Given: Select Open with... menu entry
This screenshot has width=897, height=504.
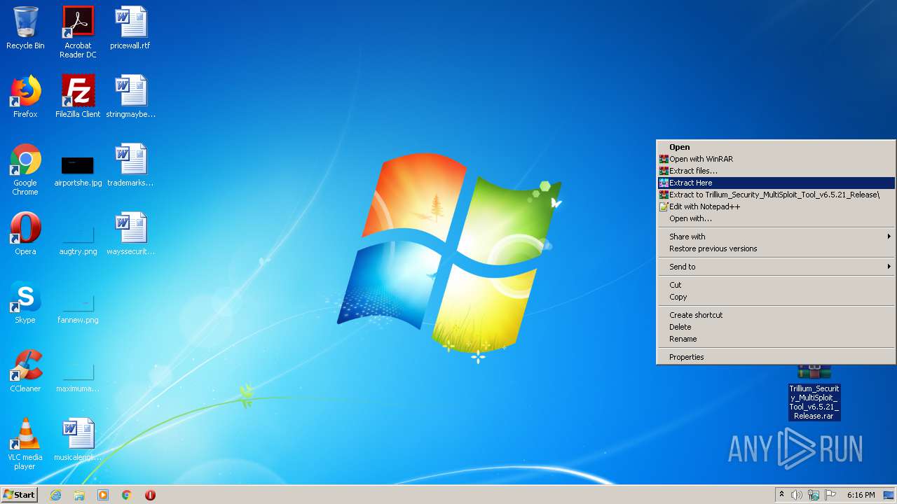Looking at the screenshot, I should click(x=776, y=218).
